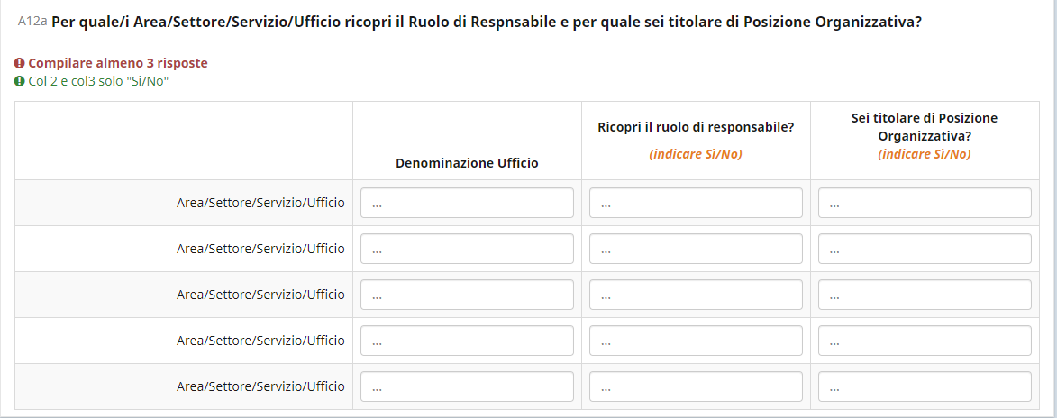The image size is (1057, 418).
Task: Click second row Posizione Organizzativa field
Action: [x=925, y=250]
